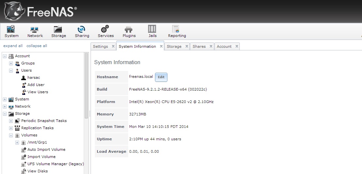Close the Settings tab
This screenshot has width=362, height=174.
[113, 46]
